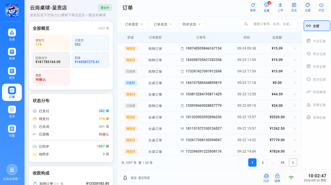331x185 pixels.
Task: Click the 已支付 status icon in 状态分布
Action: click(x=35, y=111)
